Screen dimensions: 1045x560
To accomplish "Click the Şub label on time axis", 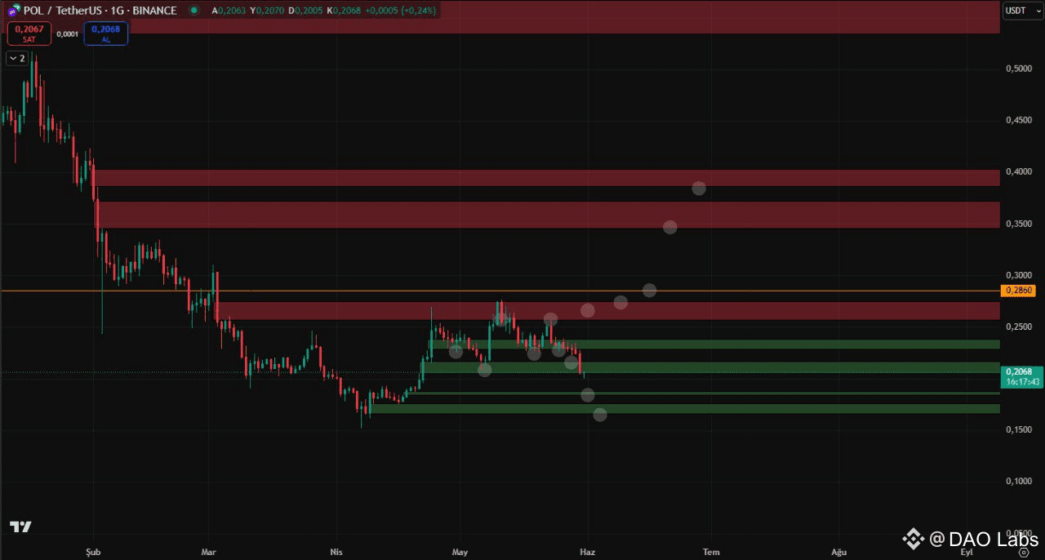I will click(x=92, y=552).
